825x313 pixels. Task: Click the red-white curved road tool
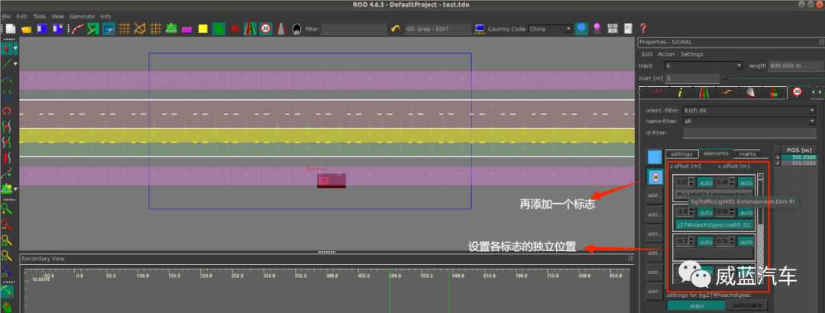coord(77,29)
